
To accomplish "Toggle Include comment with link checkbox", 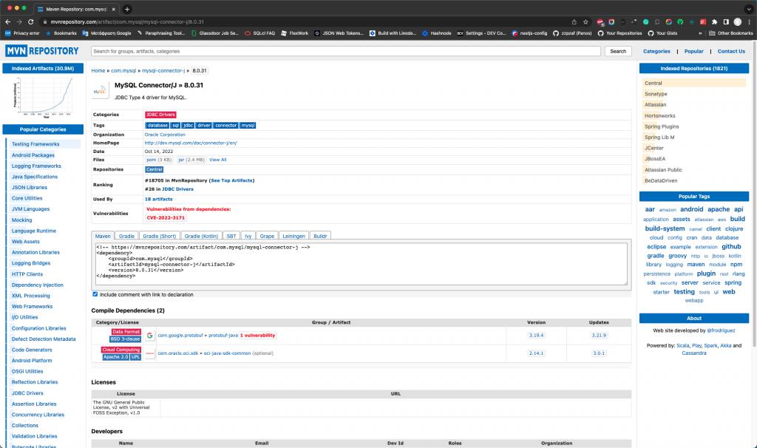I will pos(95,294).
